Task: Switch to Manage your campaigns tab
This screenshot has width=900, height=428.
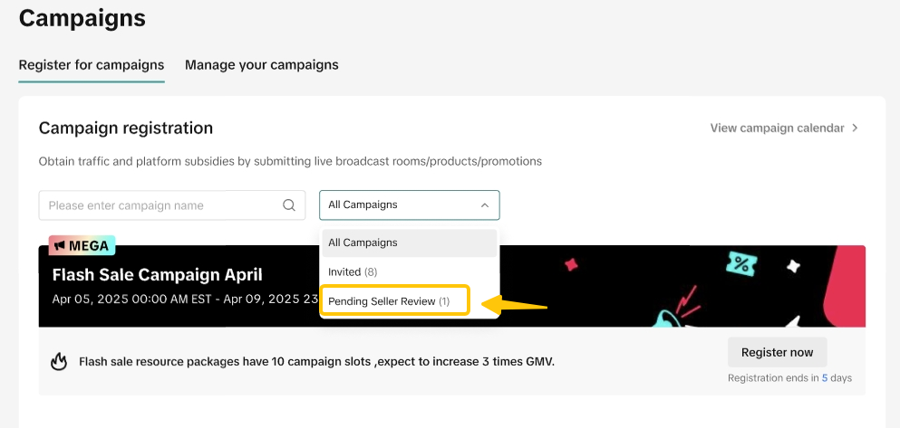Action: tap(261, 65)
